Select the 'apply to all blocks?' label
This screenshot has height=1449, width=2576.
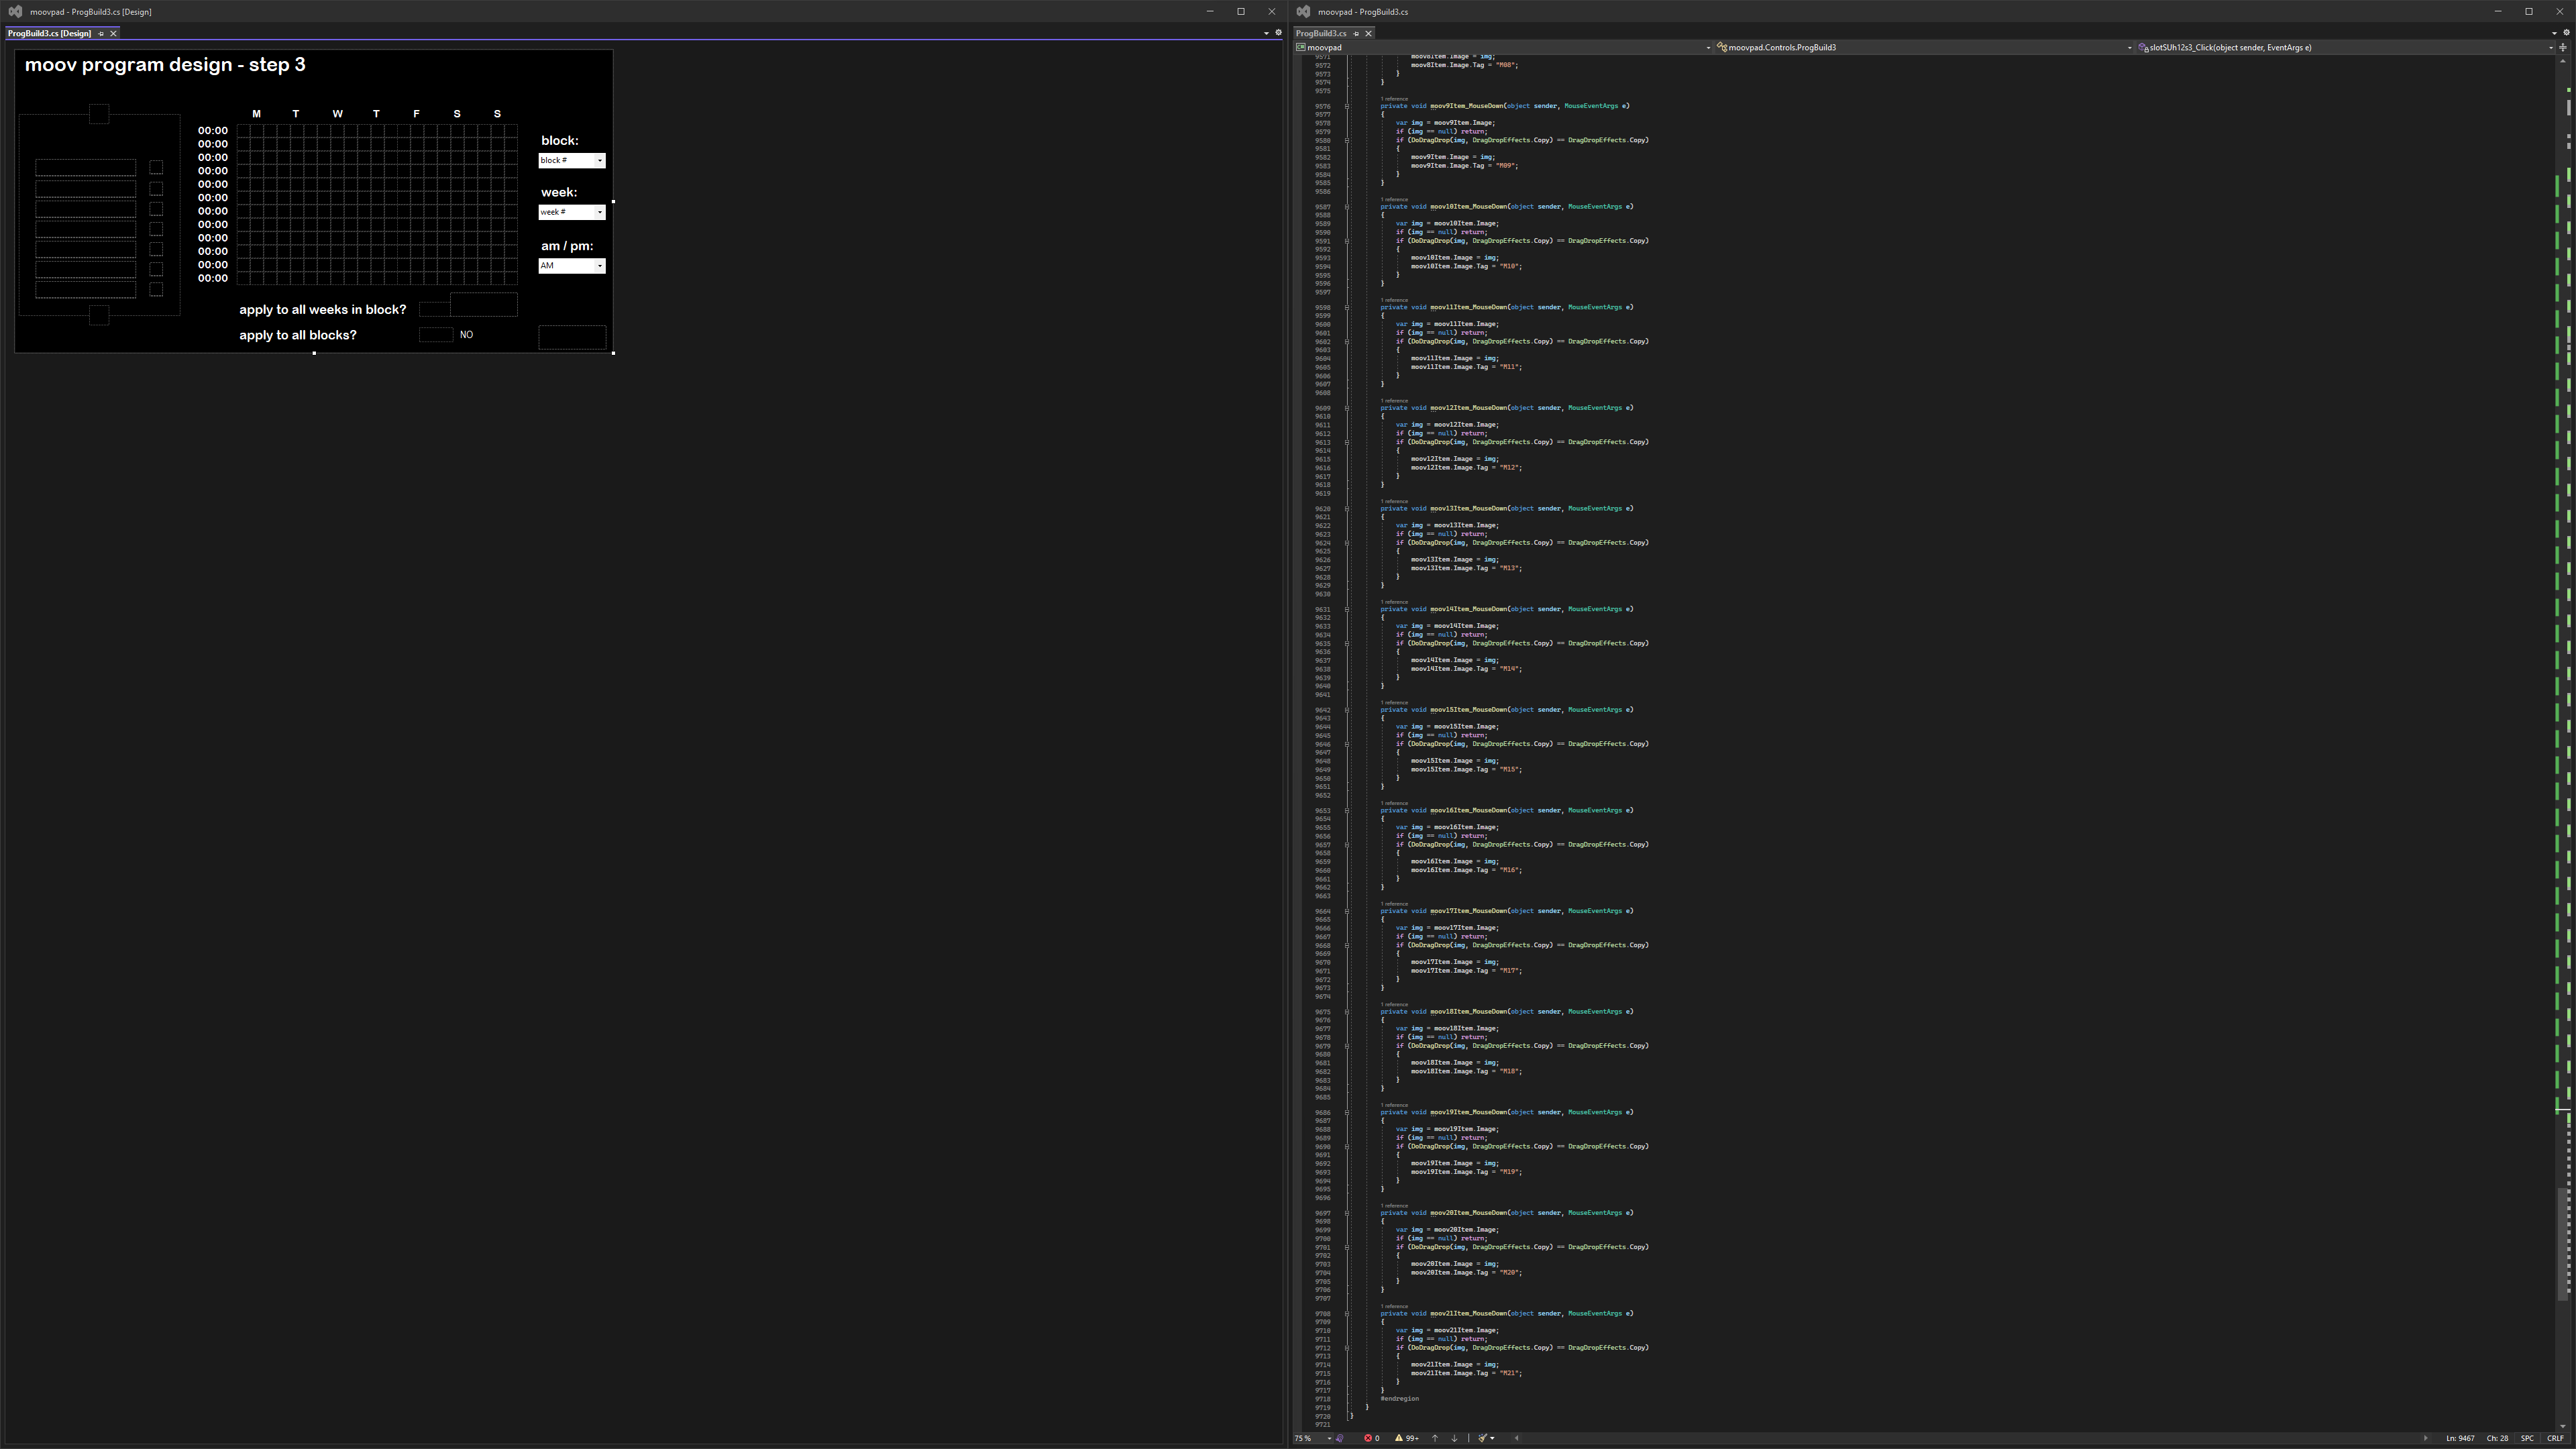298,335
